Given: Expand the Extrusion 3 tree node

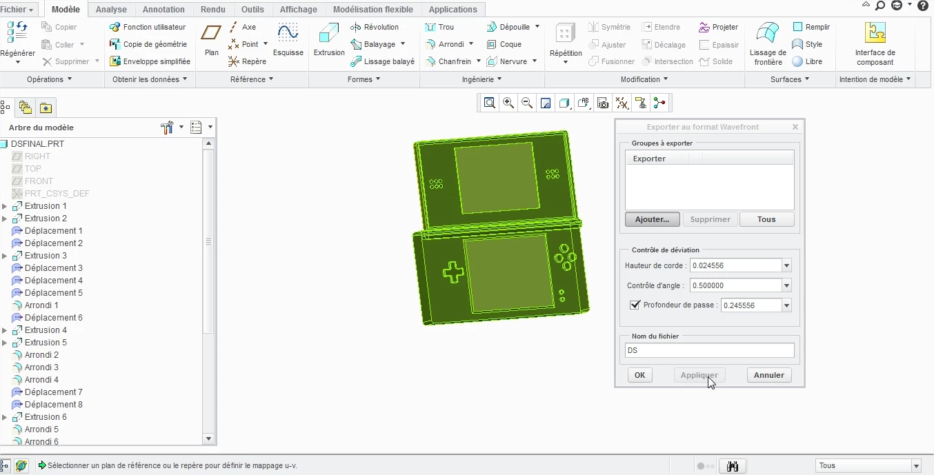Looking at the screenshot, I should click(5, 256).
